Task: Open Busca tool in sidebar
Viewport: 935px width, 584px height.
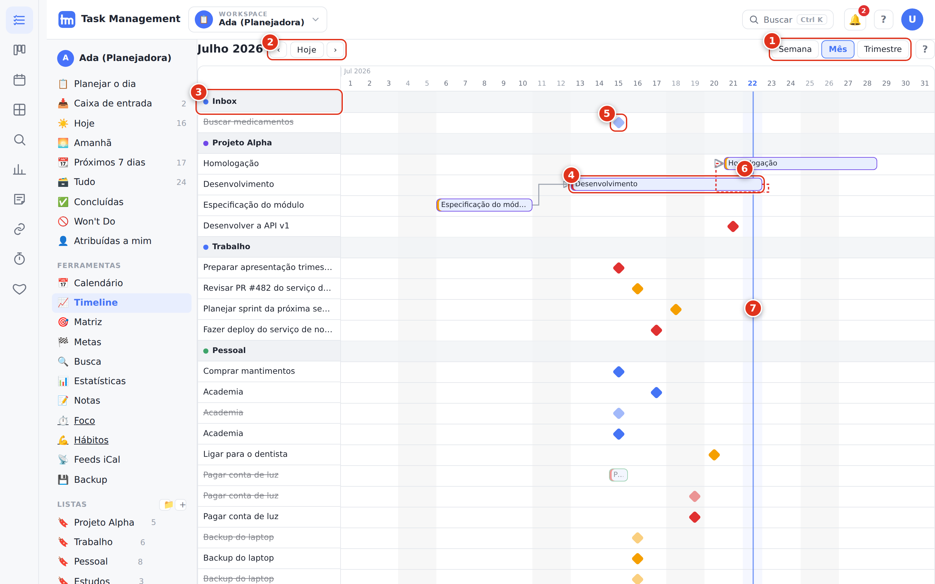Action: tap(122, 361)
